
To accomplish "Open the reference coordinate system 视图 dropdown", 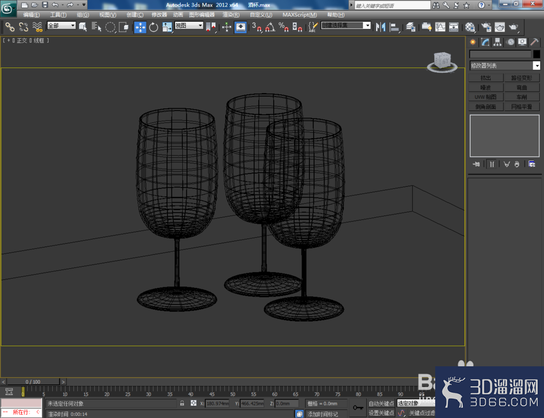I will click(189, 26).
